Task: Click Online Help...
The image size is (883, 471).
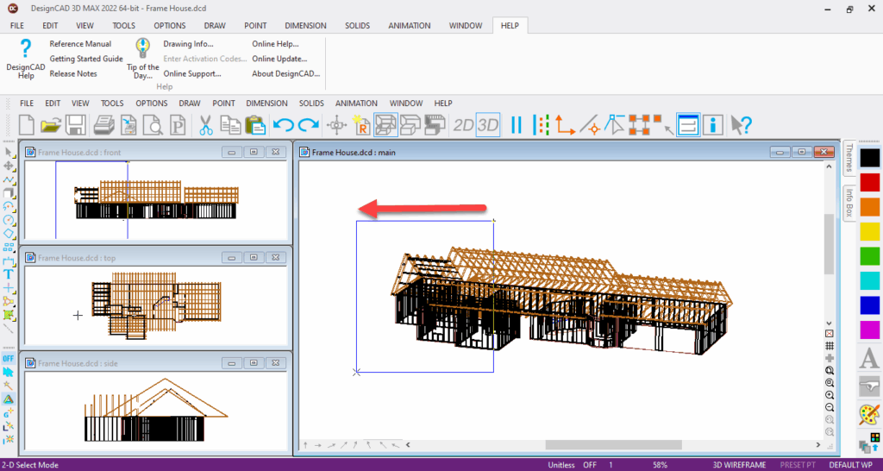Action: [x=275, y=44]
